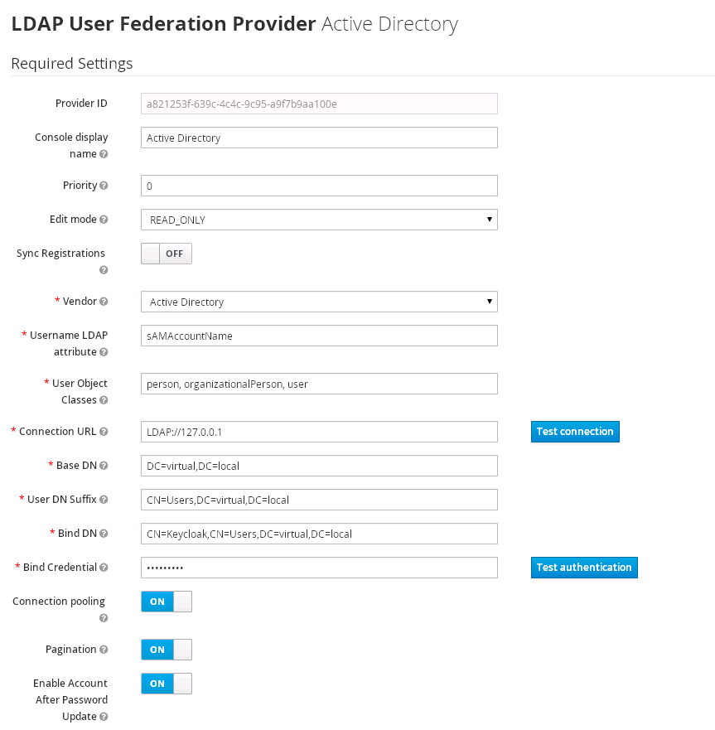This screenshot has width=715, height=730.
Task: Select the Bind DN input field
Action: (318, 533)
